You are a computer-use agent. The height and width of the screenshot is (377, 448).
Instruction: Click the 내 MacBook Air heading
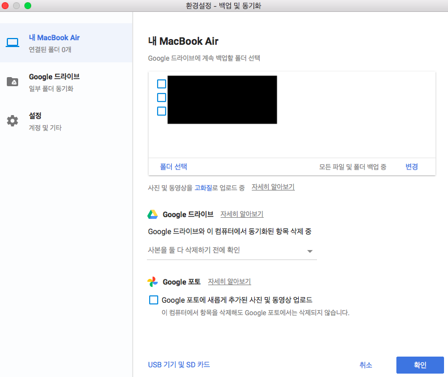click(x=183, y=41)
